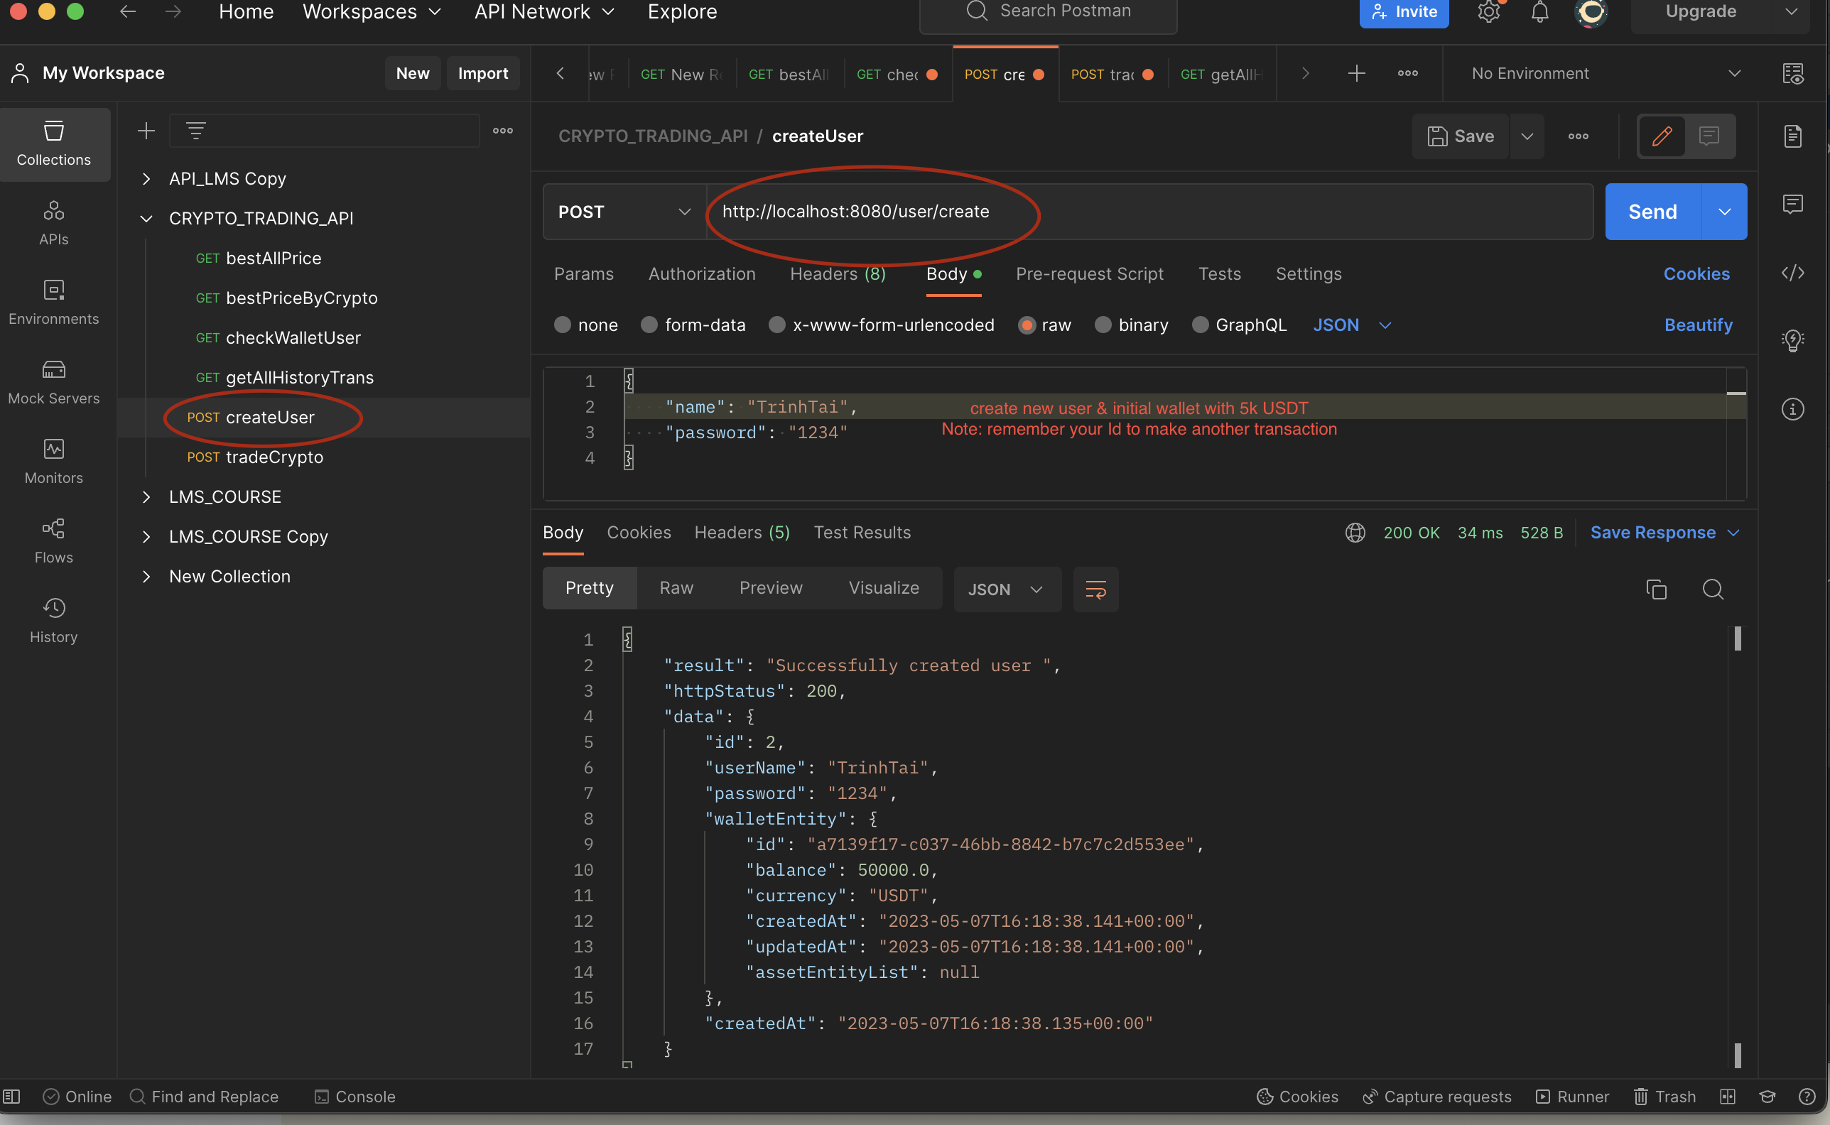Open the Mock Servers panel

pos(53,381)
